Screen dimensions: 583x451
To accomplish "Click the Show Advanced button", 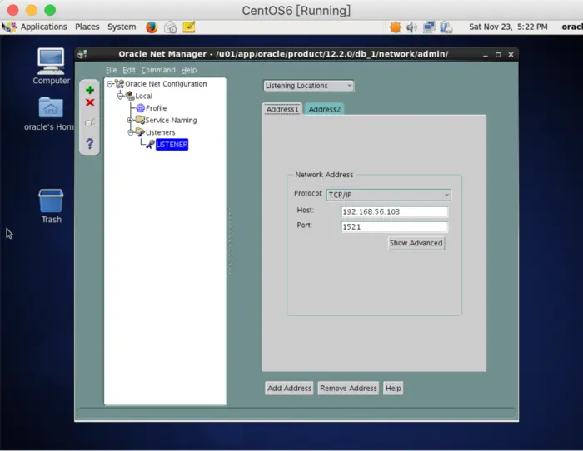I will coord(416,243).
